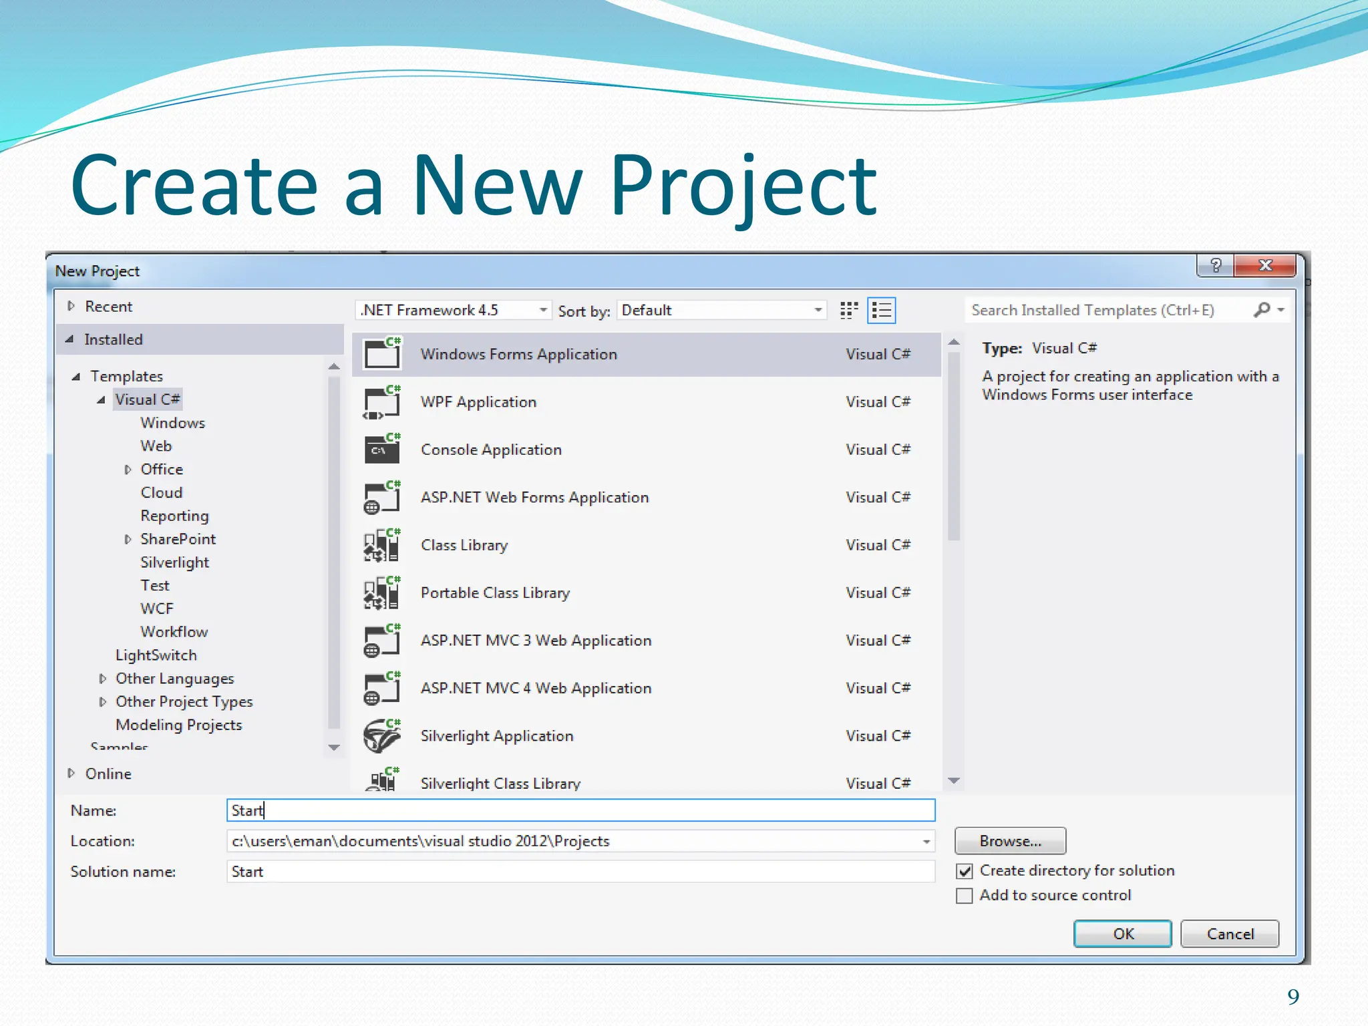Image resolution: width=1368 pixels, height=1026 pixels.
Task: Click the WPF Application template icon
Action: pos(382,402)
